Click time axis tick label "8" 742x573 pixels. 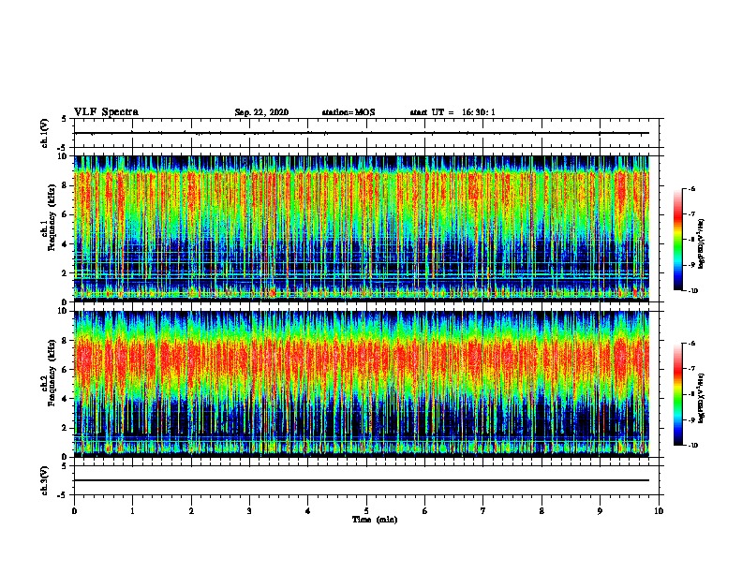542,511
